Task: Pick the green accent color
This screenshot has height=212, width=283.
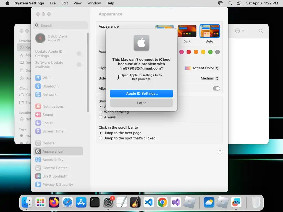Action: pyautogui.click(x=210, y=52)
